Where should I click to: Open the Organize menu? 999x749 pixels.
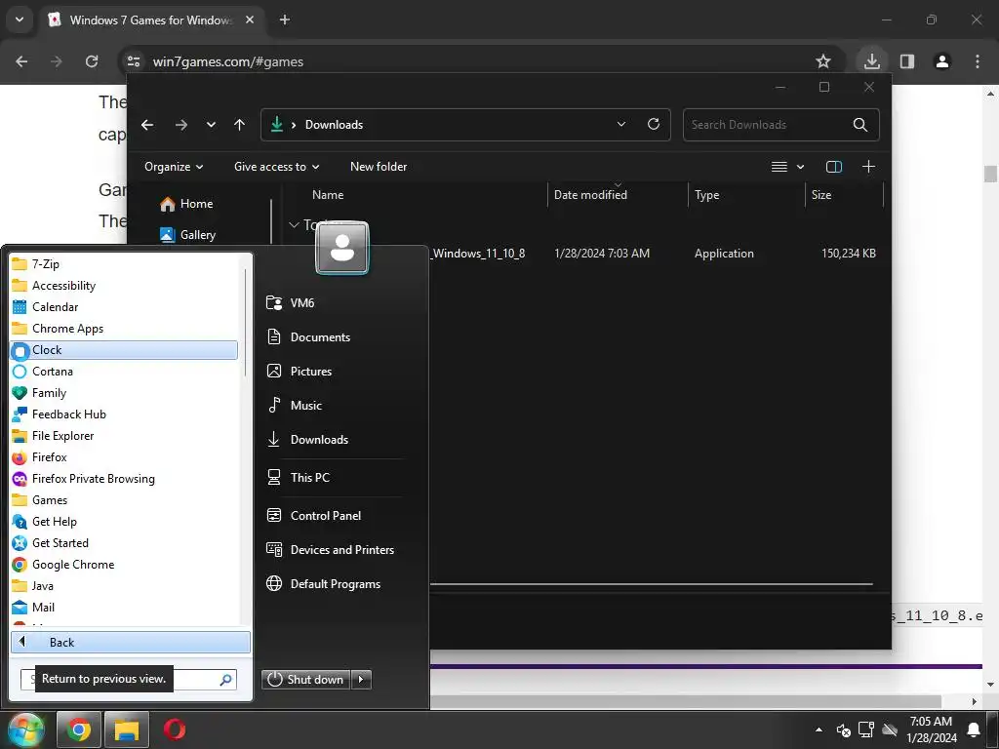[x=174, y=167]
